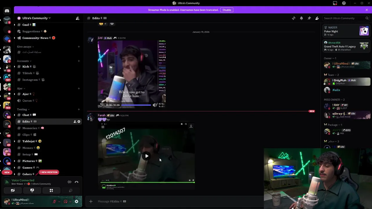Collapse the Texting category
Image resolution: width=372 pixels, height=209 pixels.
coord(23,109)
